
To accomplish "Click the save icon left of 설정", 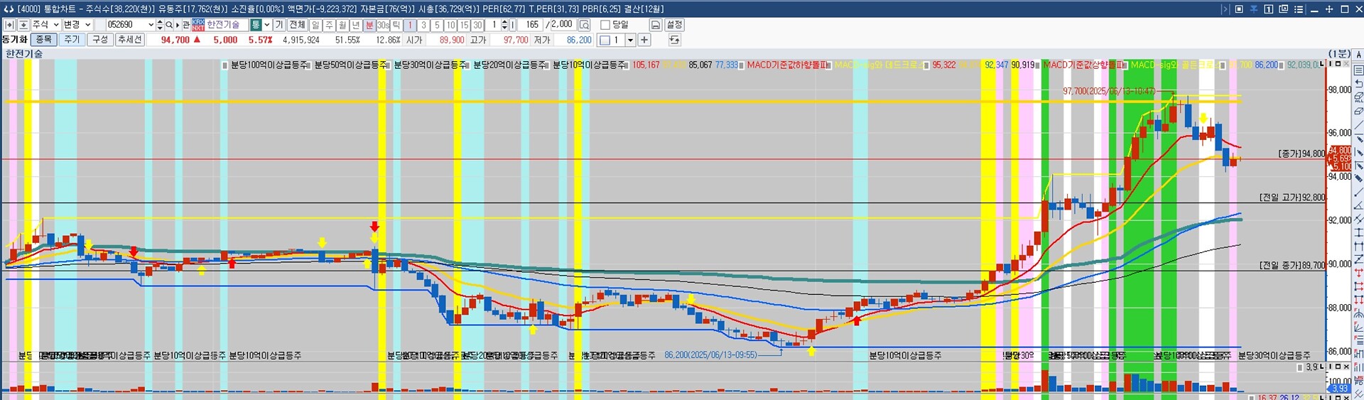I will tap(656, 25).
